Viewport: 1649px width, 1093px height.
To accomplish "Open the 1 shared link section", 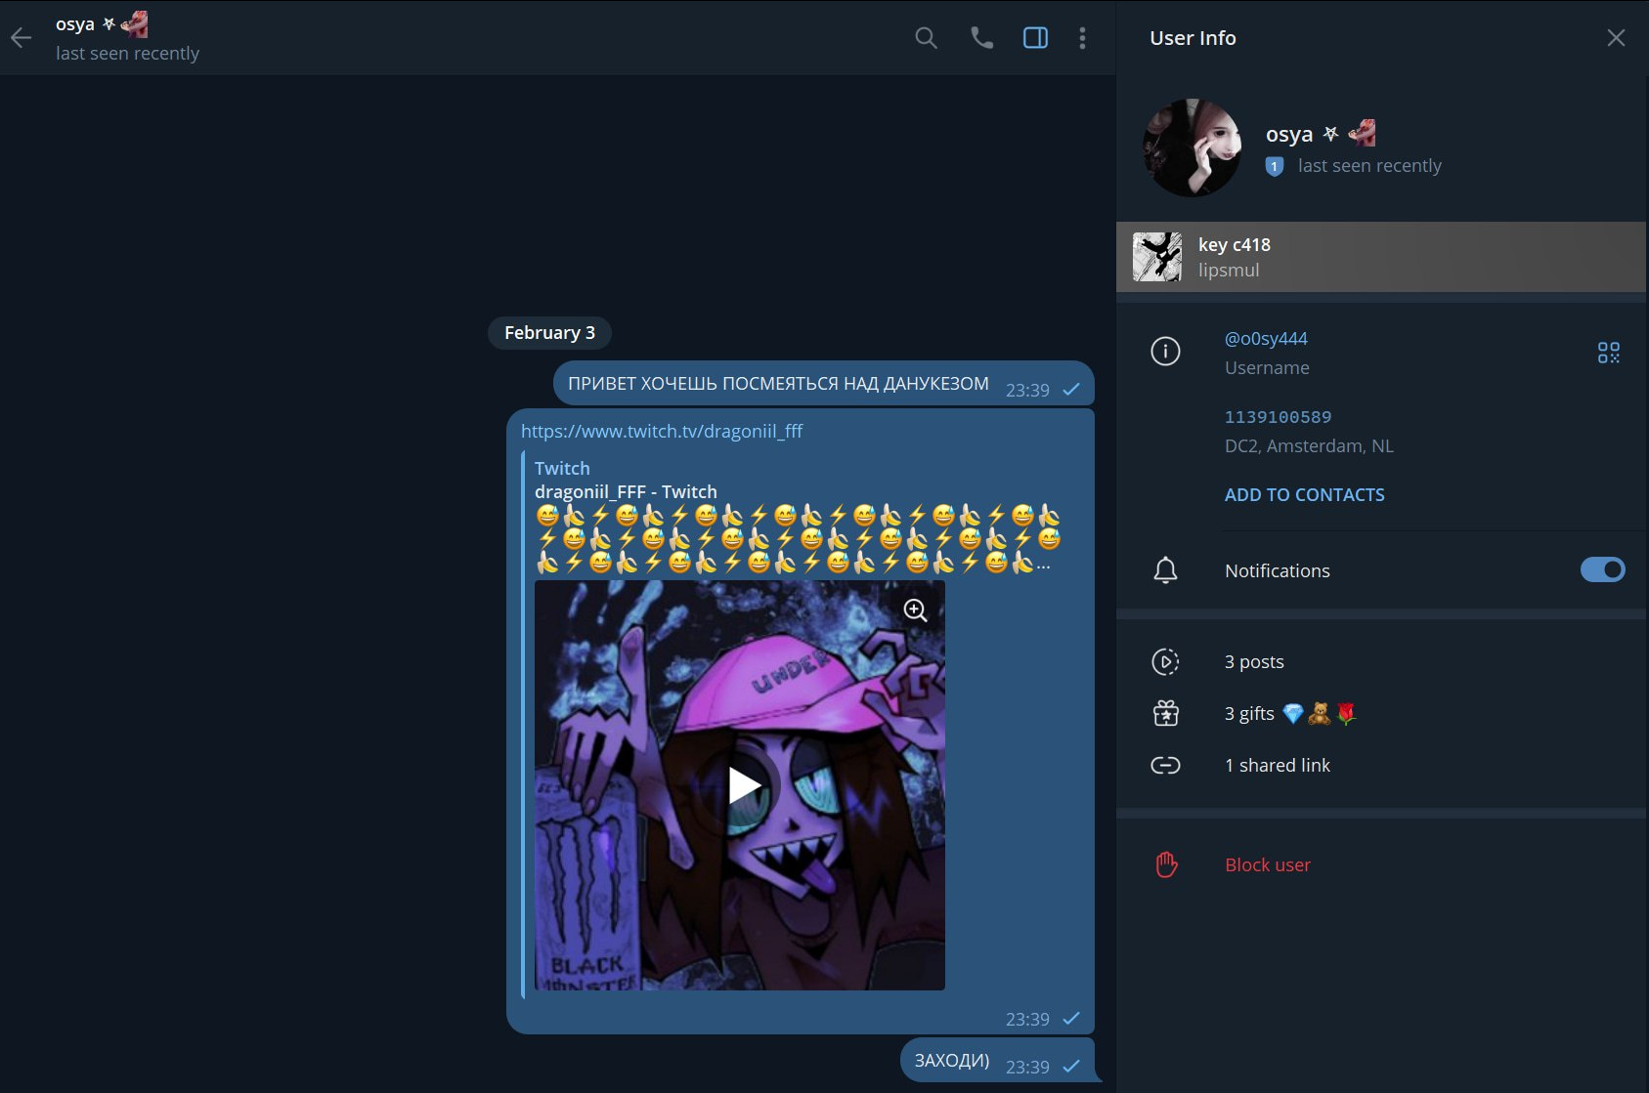I will 1277,766.
